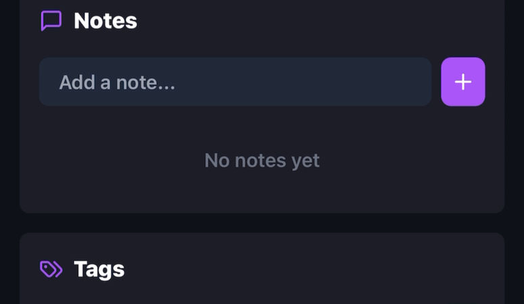Click the word "Tags" beside the tag icon

click(x=99, y=270)
